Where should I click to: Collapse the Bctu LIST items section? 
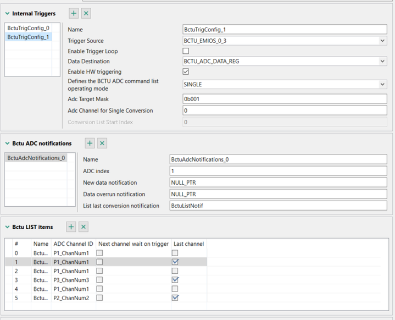[x=7, y=227]
